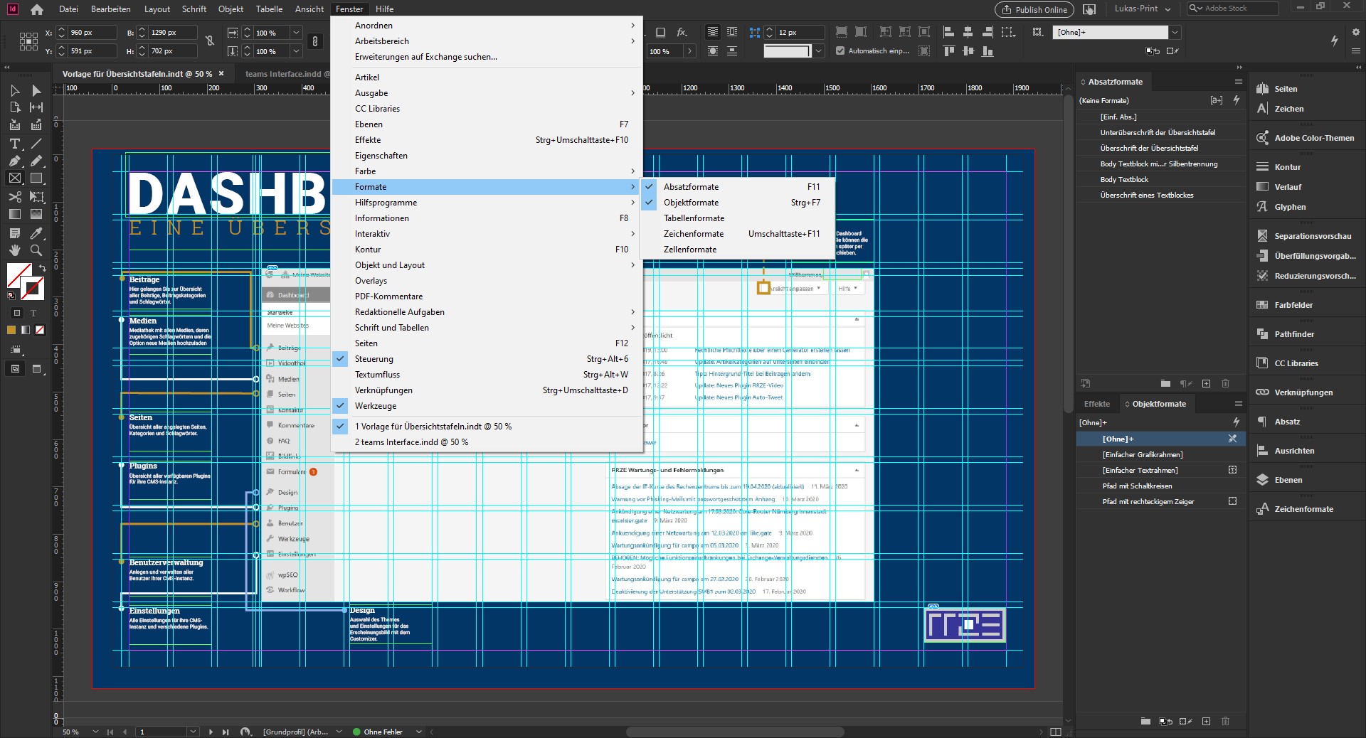Select the Scissors tool
The height and width of the screenshot is (738, 1366).
tap(14, 197)
